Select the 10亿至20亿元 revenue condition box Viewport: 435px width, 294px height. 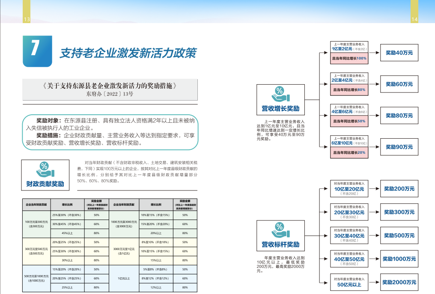coord(349,189)
